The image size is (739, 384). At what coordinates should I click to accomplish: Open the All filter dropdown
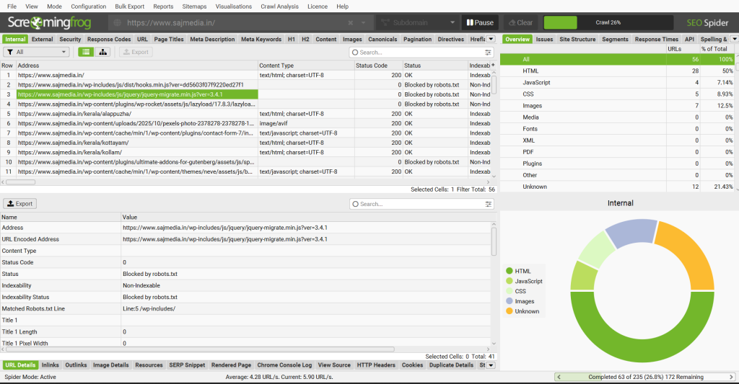(x=36, y=52)
